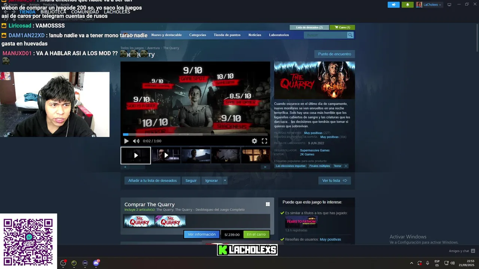The width and height of the screenshot is (479, 269).
Task: Expand more tags plus button
Action: (x=346, y=166)
